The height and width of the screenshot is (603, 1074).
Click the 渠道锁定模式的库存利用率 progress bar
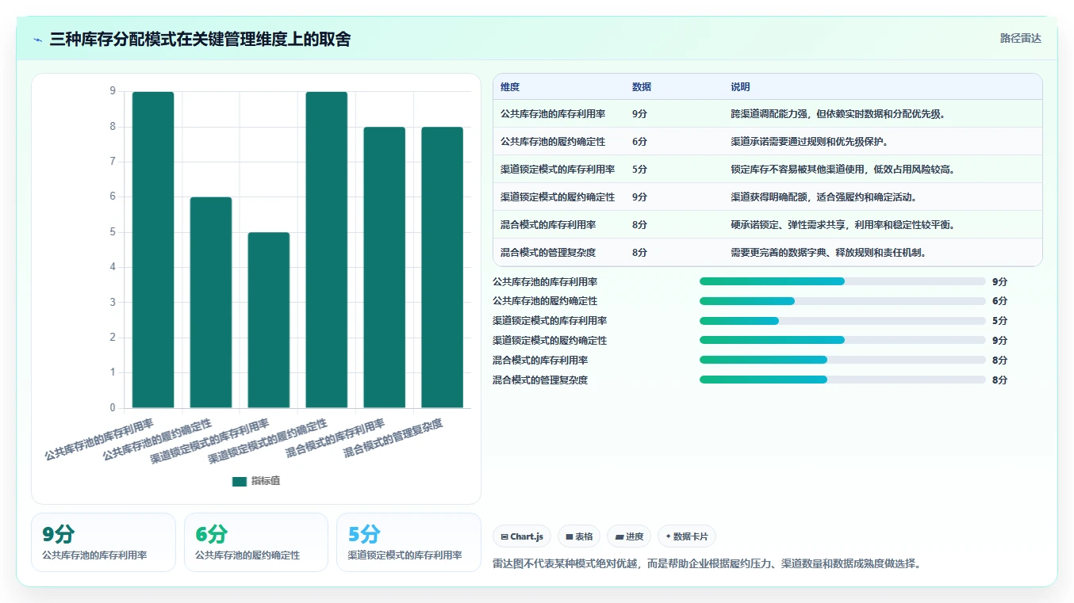(x=842, y=321)
